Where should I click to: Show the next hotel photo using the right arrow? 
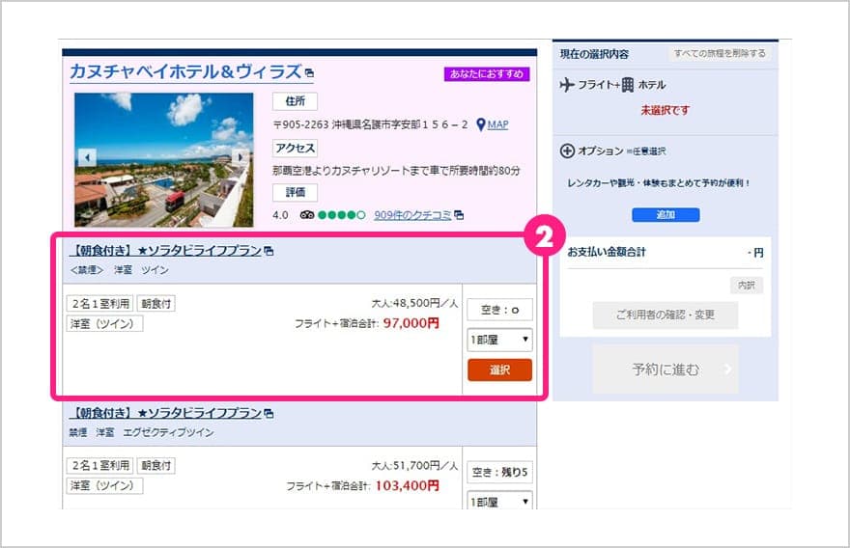[x=240, y=157]
